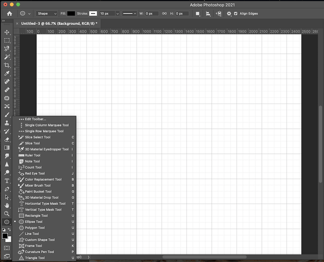Toggle link width and height
Screen dimensions: 324x262
164,13
